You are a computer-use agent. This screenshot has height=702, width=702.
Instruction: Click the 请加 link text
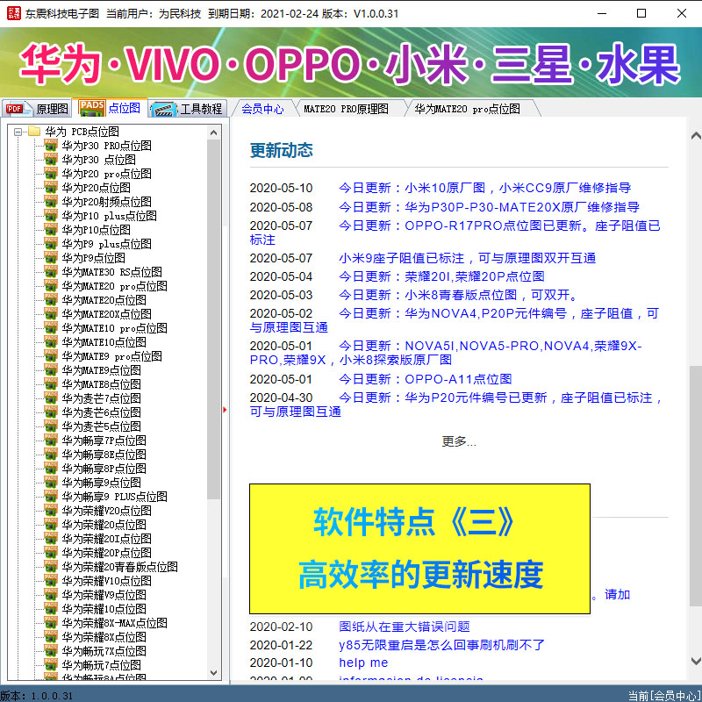click(x=617, y=594)
